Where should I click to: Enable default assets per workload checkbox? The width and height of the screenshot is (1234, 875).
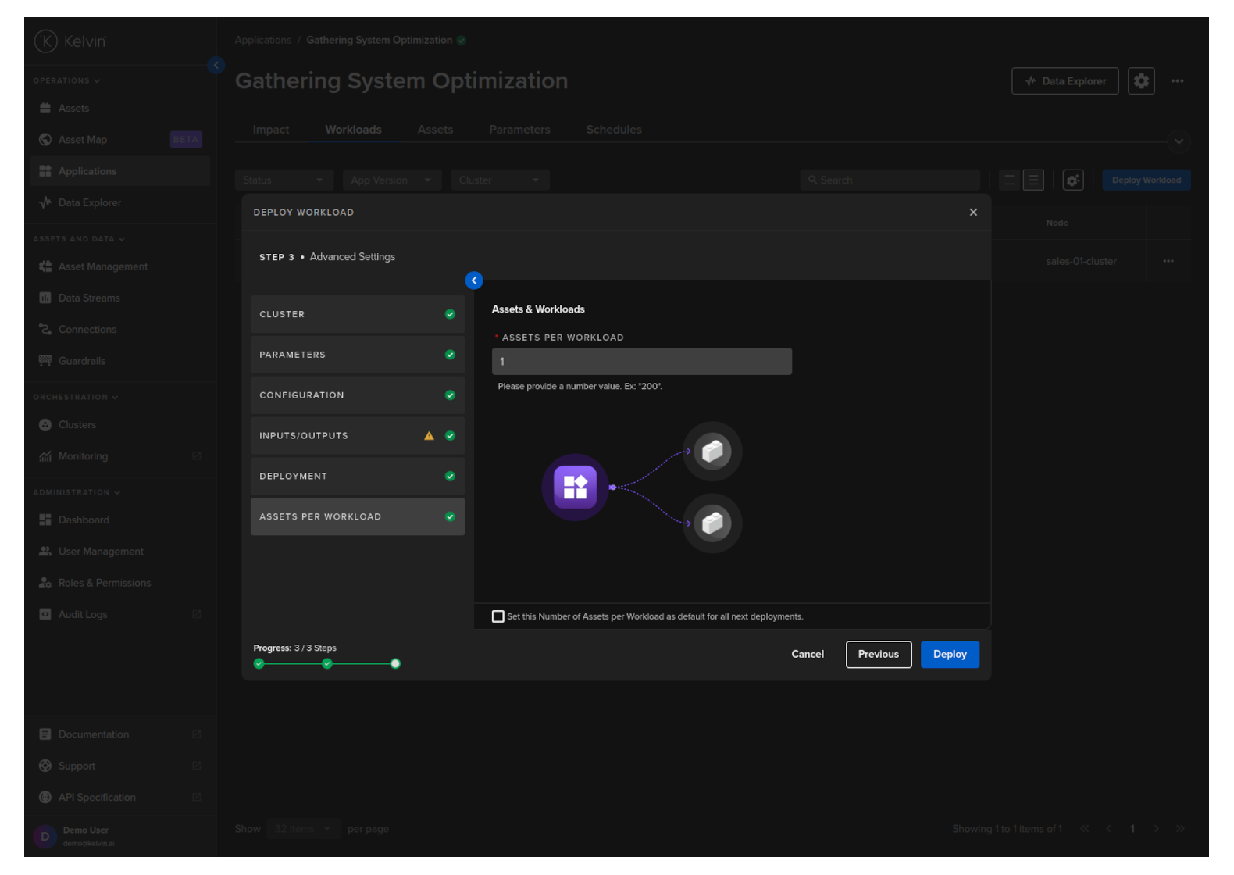[498, 616]
